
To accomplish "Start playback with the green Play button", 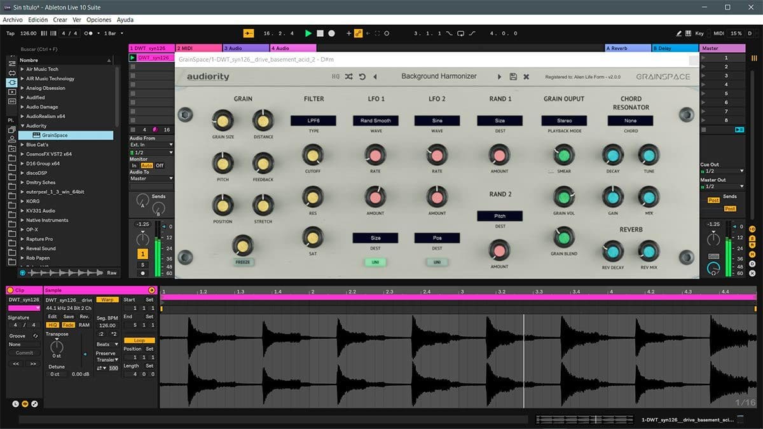I will (308, 33).
